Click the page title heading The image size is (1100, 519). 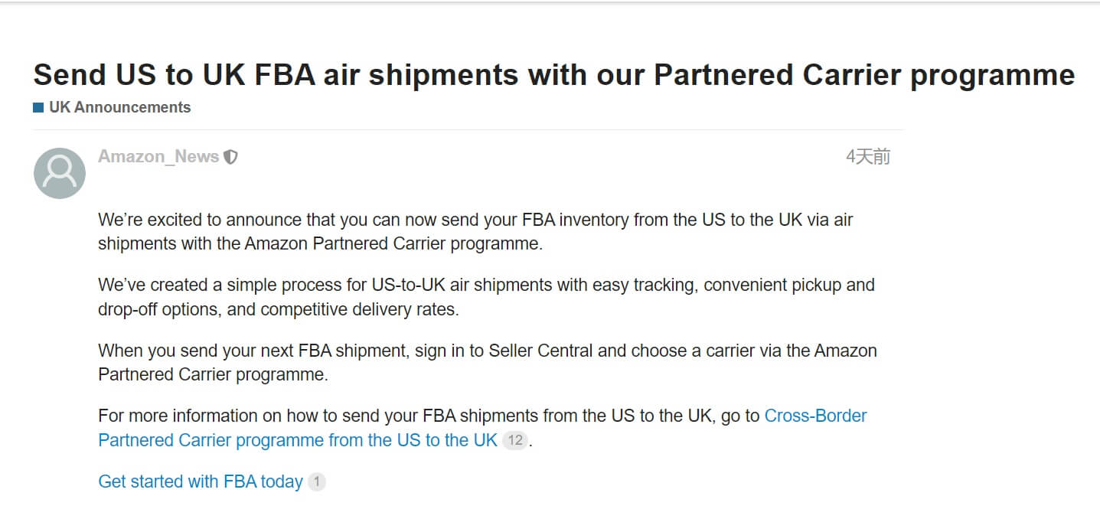coord(553,75)
